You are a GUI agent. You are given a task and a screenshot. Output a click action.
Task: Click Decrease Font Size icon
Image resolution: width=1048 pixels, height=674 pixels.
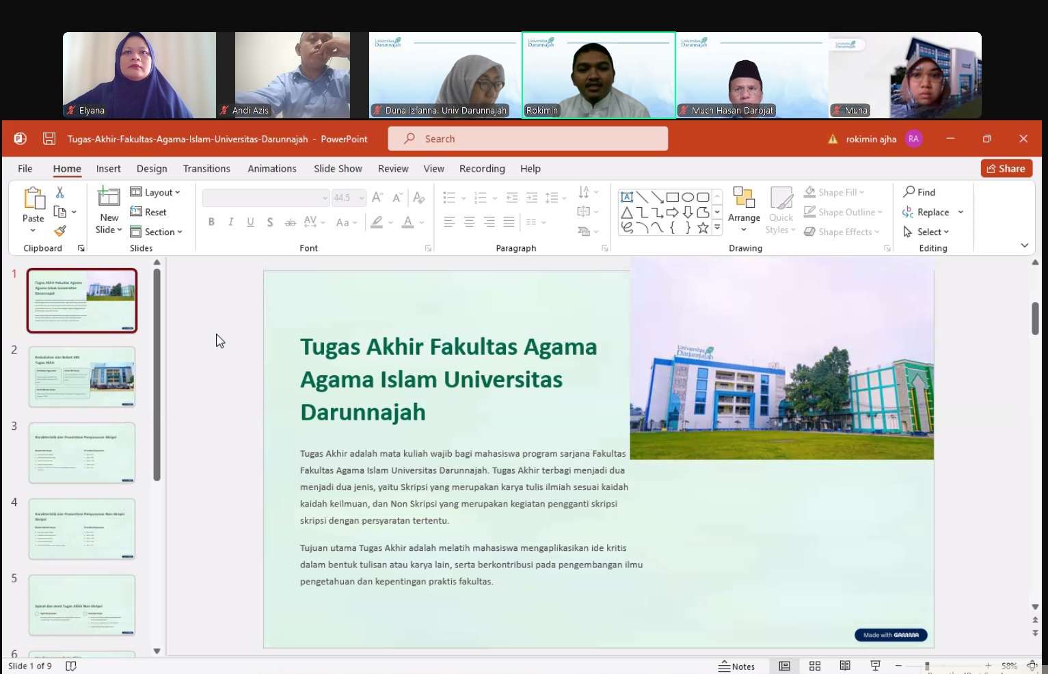[398, 198]
